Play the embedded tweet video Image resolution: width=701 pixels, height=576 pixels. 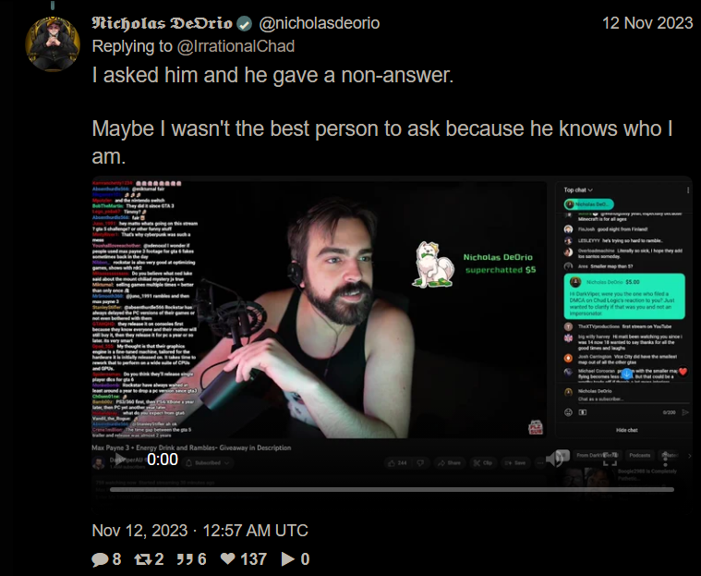[120, 459]
